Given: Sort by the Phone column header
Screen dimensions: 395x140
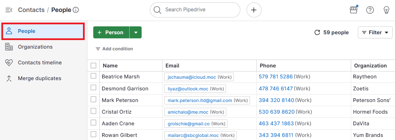Looking at the screenshot, I should (x=304, y=66).
